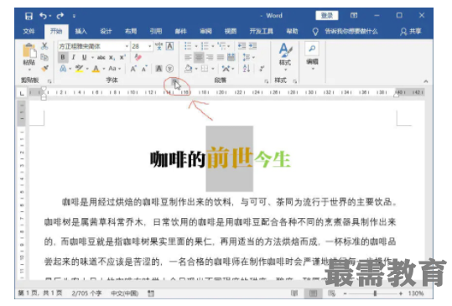Click the Cut scissors icon

[x=44, y=46]
